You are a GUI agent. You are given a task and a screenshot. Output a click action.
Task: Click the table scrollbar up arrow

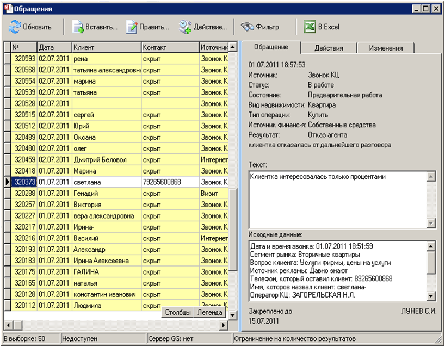point(233,47)
